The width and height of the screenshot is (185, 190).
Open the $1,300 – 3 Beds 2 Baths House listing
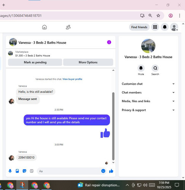[33, 55]
